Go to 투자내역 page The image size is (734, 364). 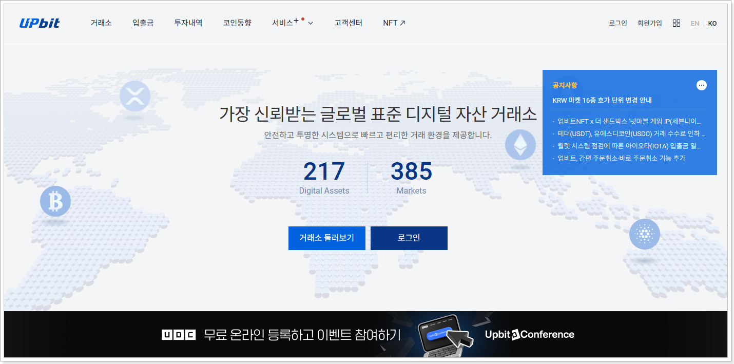coord(188,23)
